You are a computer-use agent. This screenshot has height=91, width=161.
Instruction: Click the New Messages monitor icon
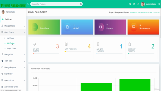[134, 27]
